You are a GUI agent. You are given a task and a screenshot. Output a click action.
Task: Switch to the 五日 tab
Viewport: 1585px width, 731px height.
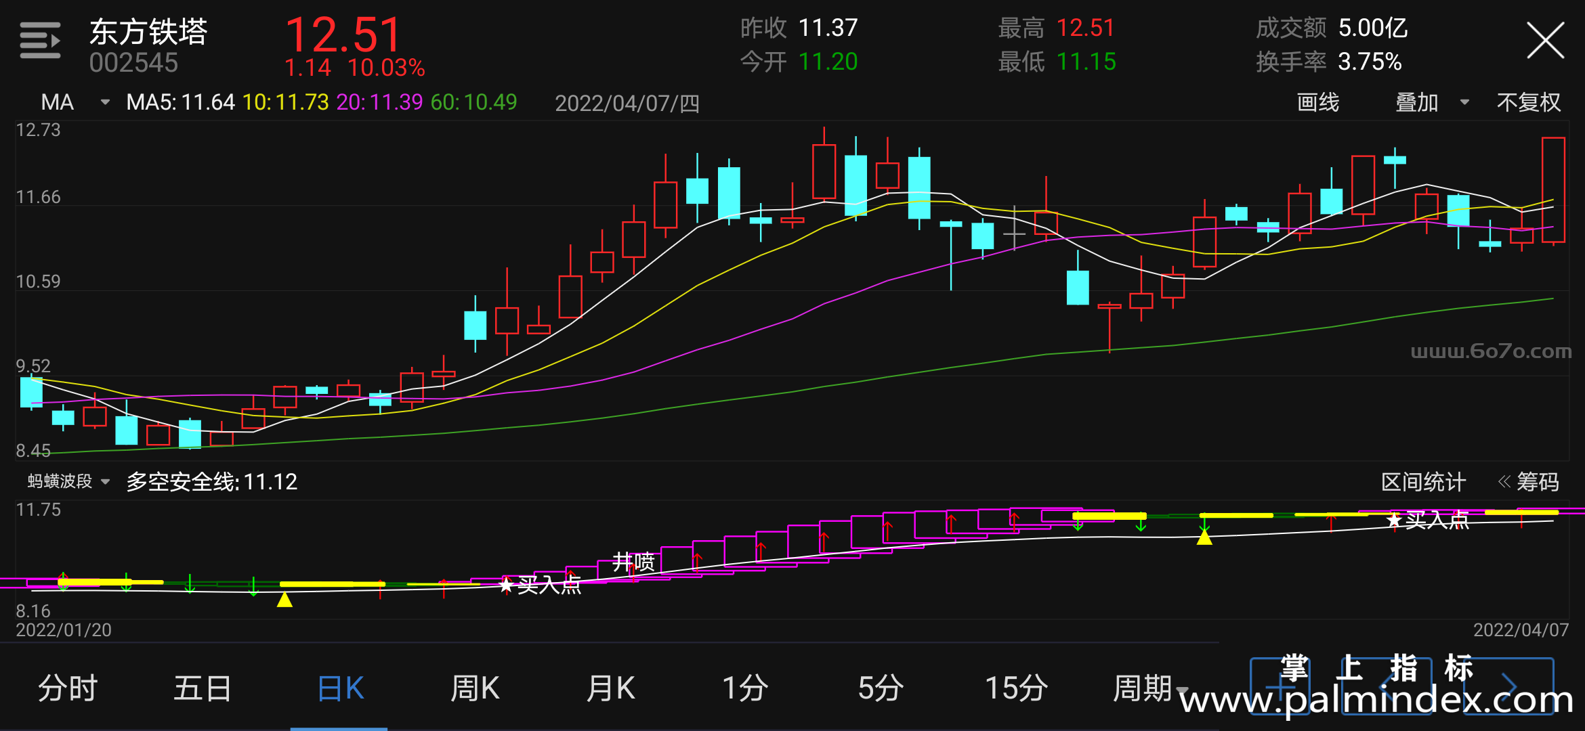pyautogui.click(x=203, y=688)
